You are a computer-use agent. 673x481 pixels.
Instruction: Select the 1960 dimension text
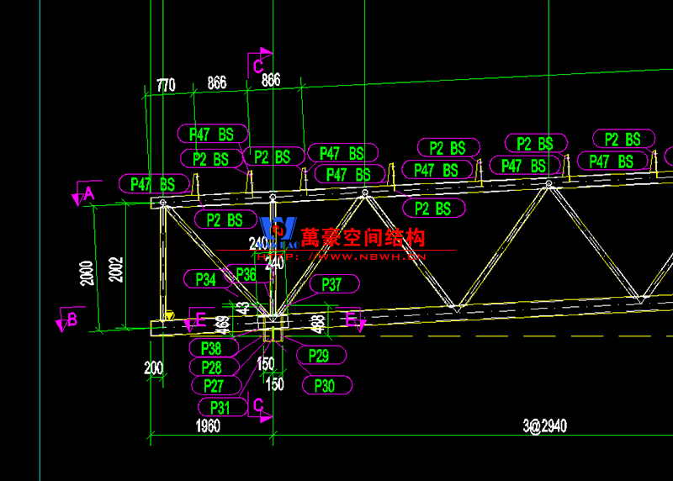click(x=208, y=426)
